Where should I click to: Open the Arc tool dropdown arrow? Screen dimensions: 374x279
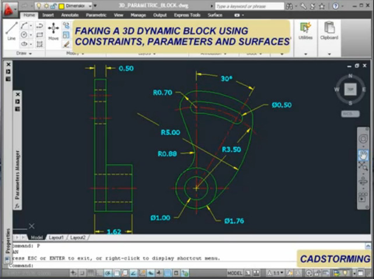click(30, 26)
